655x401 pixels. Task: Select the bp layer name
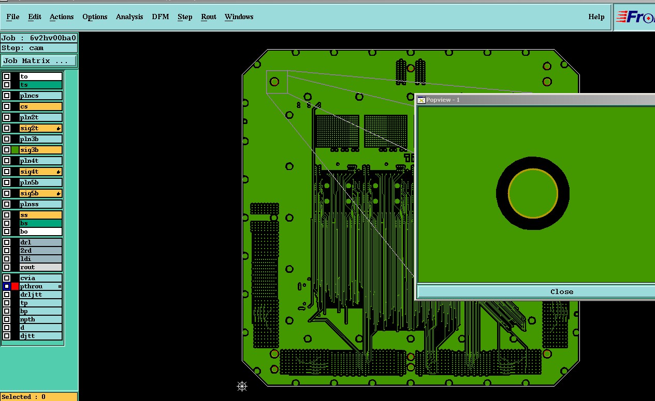[x=41, y=311]
